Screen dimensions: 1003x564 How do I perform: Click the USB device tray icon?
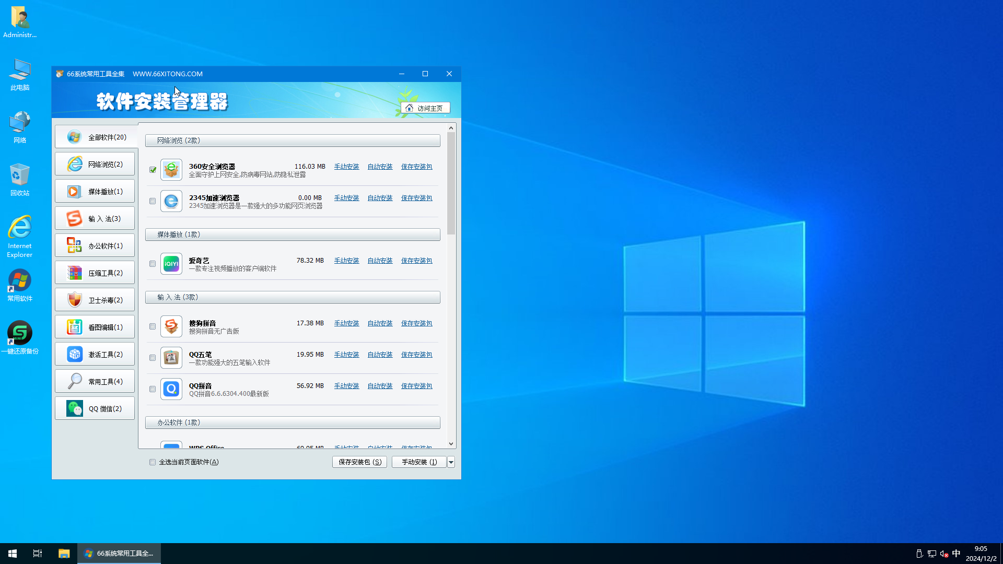point(919,554)
